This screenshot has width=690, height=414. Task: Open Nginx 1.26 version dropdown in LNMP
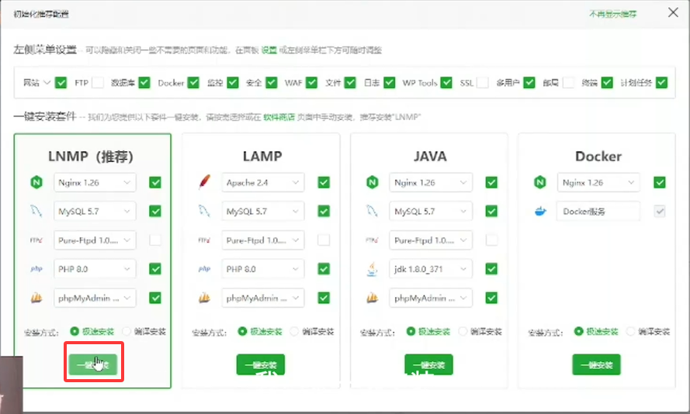(x=95, y=182)
